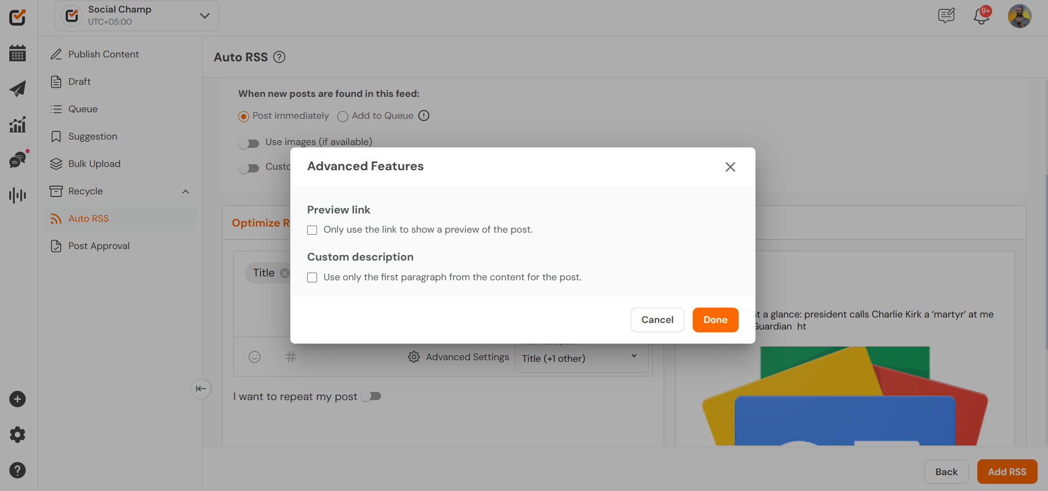
Task: Open the settings gear in left rail
Action: pos(18,435)
